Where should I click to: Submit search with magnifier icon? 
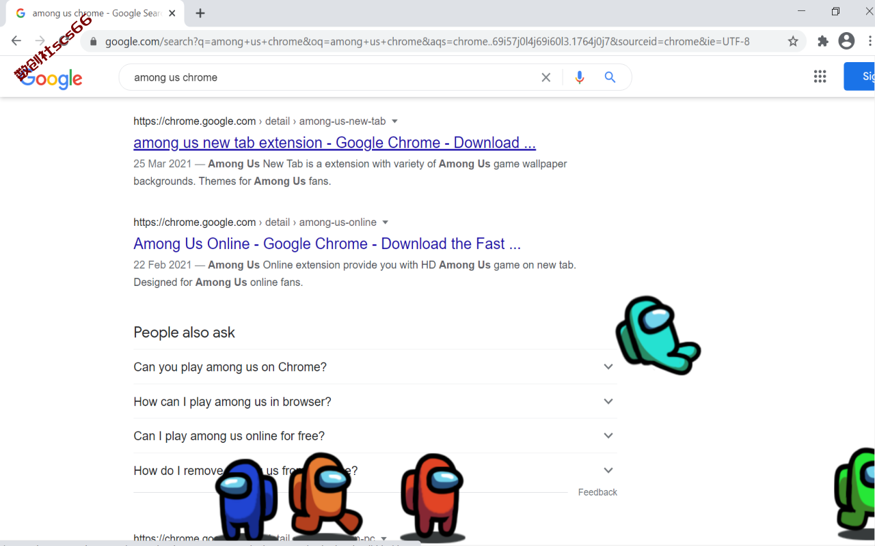pyautogui.click(x=610, y=77)
